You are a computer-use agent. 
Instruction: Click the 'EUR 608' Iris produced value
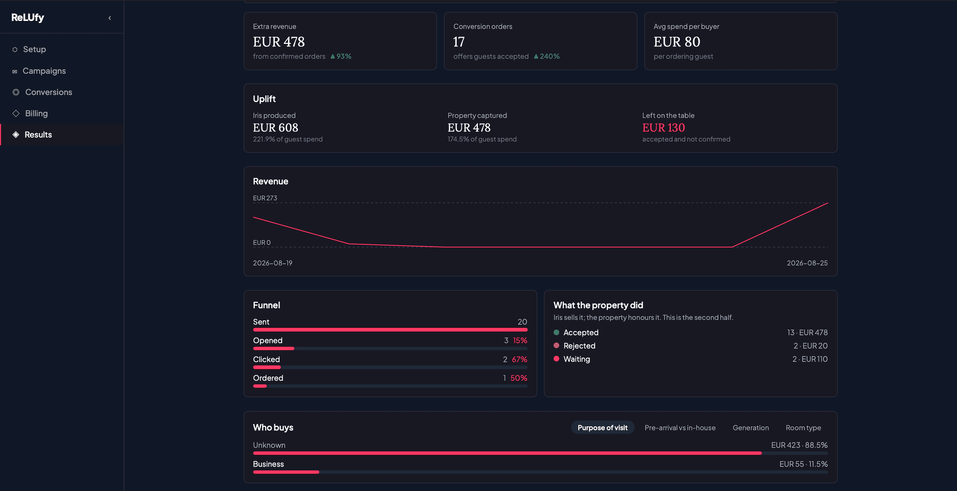click(x=275, y=128)
